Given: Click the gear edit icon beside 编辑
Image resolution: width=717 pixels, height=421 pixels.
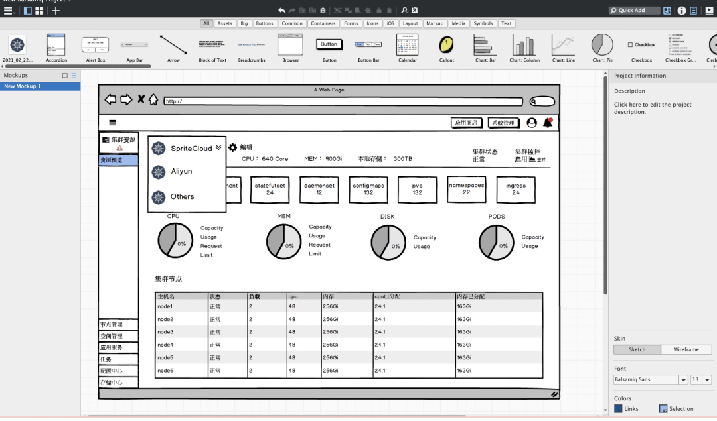Looking at the screenshot, I should (x=233, y=147).
